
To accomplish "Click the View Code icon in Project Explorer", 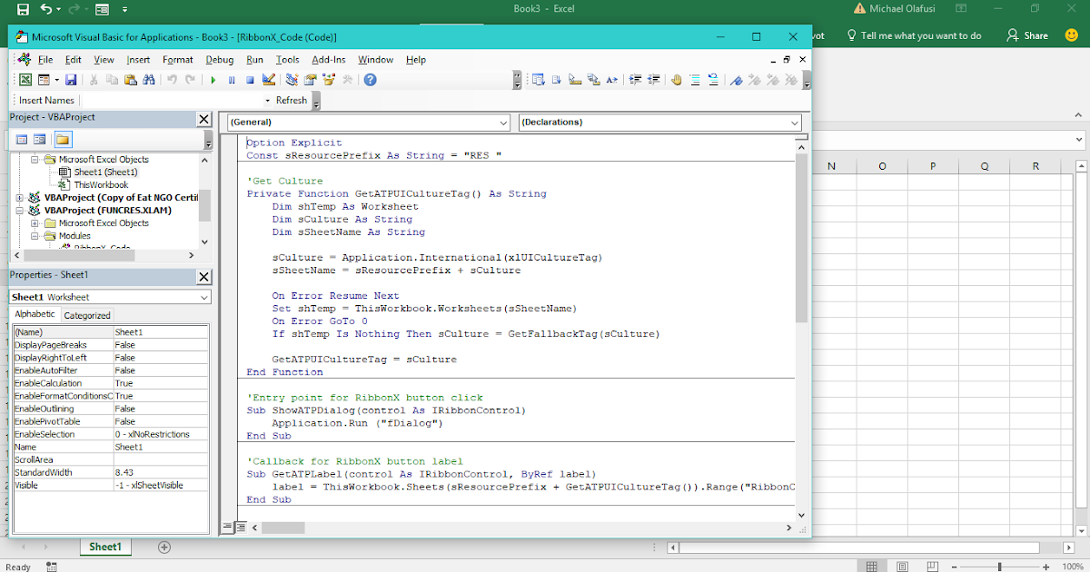I will pos(20,139).
